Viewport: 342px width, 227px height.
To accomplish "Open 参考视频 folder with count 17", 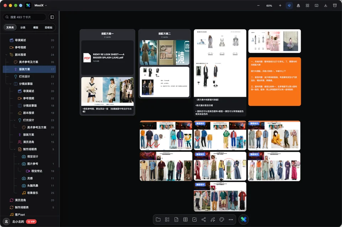I will click(x=29, y=47).
